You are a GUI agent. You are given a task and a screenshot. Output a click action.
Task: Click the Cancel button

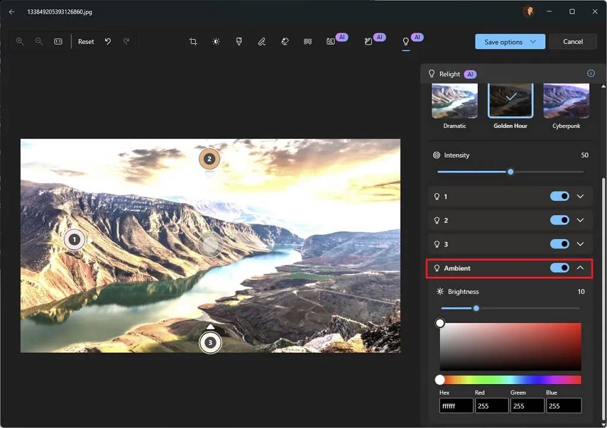tap(573, 41)
